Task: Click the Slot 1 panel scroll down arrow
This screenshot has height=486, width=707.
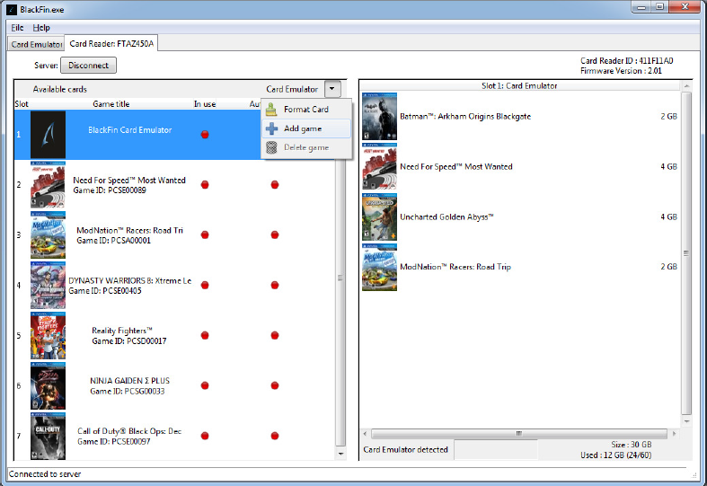Action: 686,421
